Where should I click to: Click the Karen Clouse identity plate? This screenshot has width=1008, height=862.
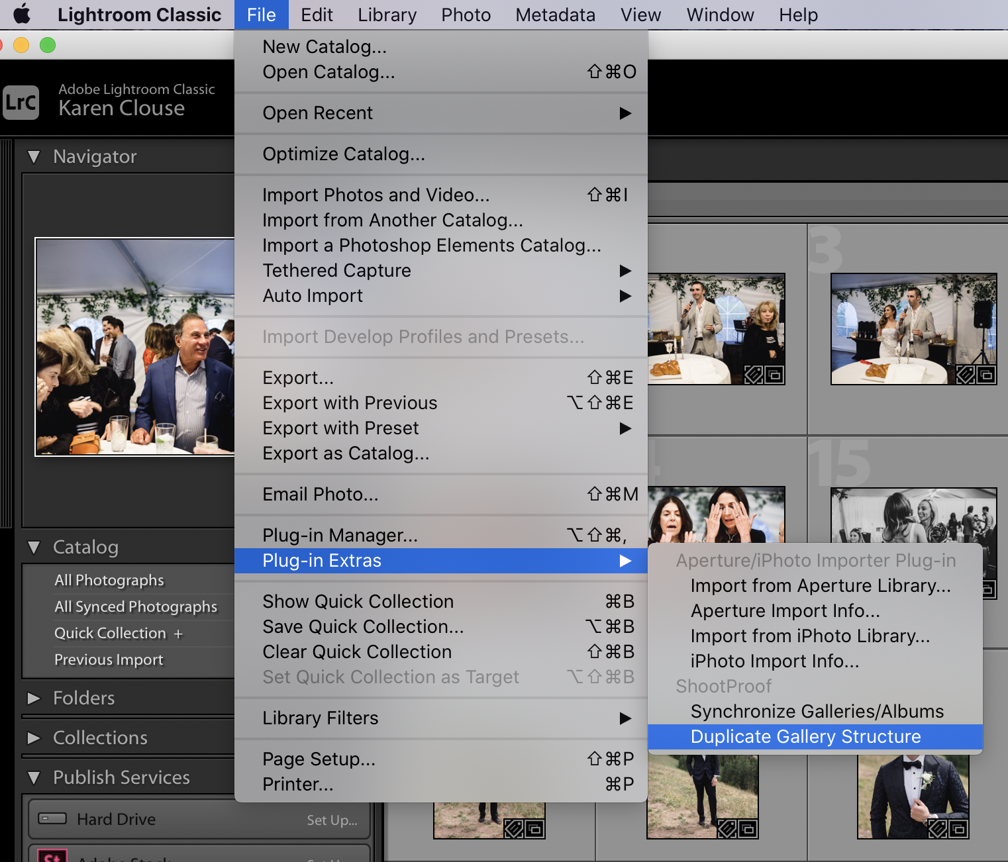[122, 109]
